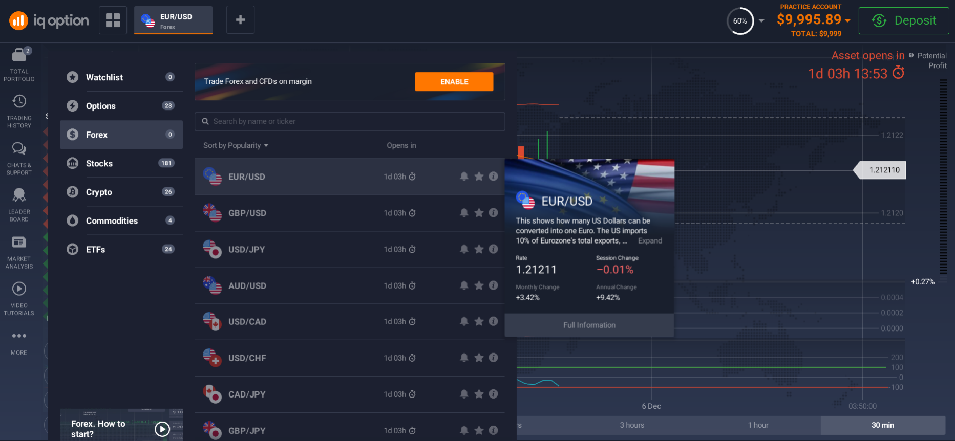
Task: Click the 60% circular progress indicator
Action: [740, 21]
